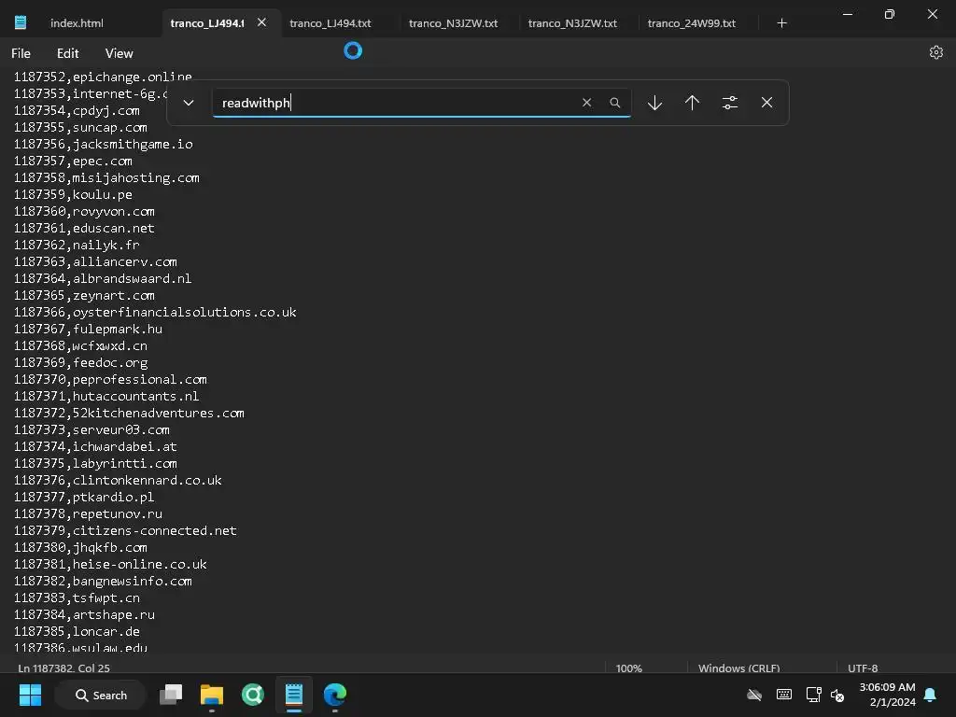Click line 1187382,bangnewsinfo.com

103,581
